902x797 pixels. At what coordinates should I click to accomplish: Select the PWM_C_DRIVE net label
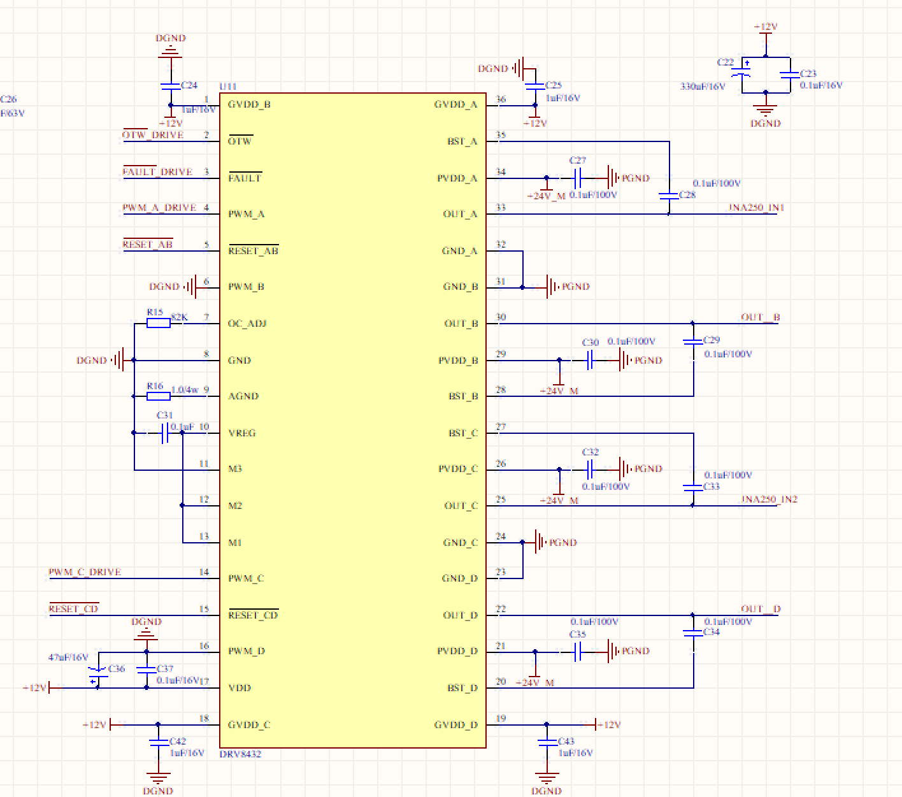click(x=85, y=572)
